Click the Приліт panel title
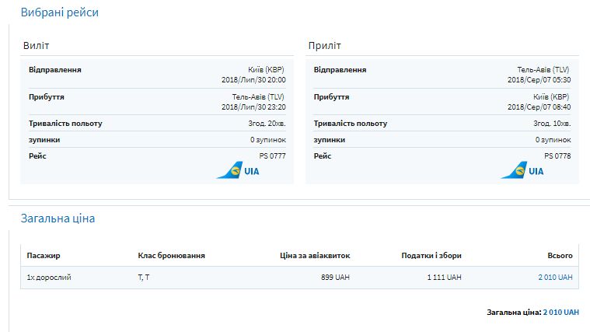Viewport: 590px width, 332px height. pyautogui.click(x=324, y=46)
